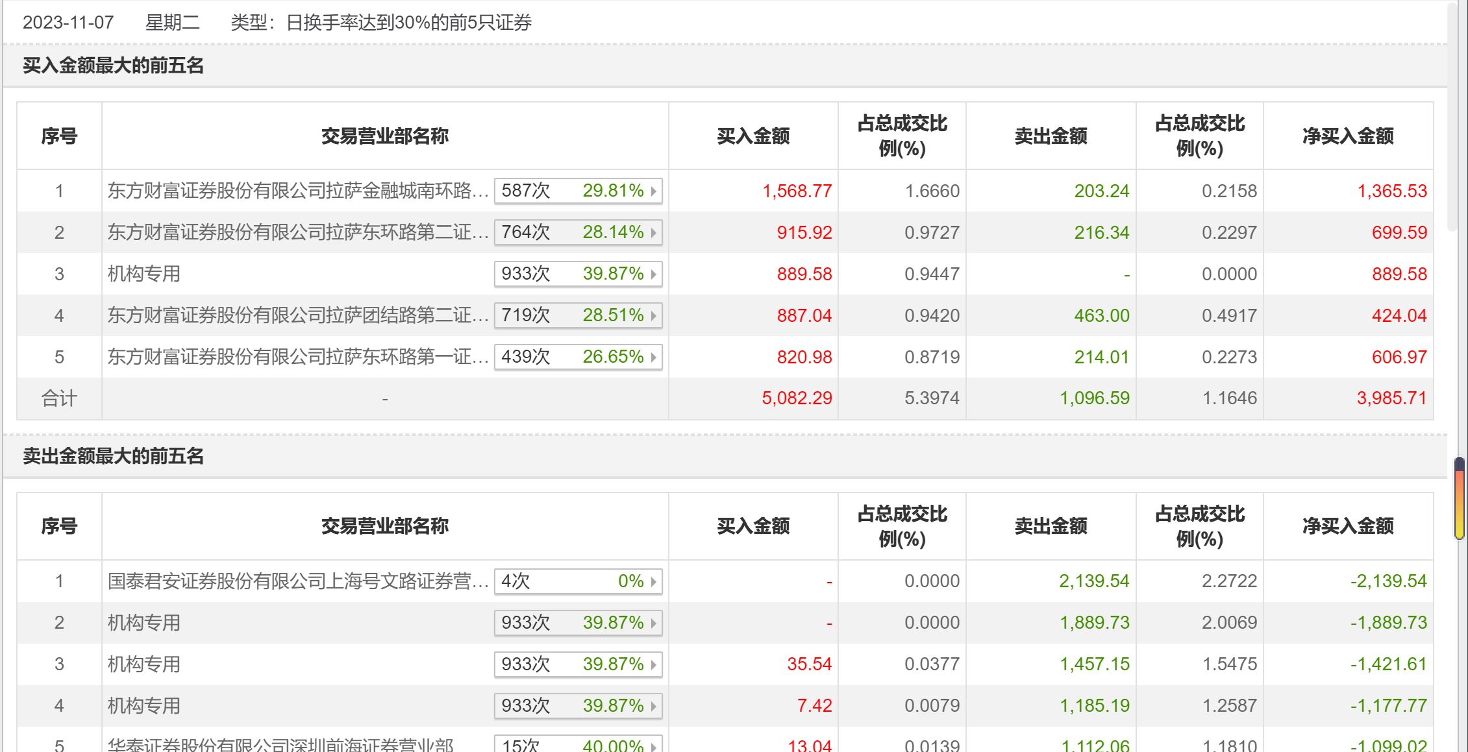This screenshot has width=1468, height=752.
Task: Click 卖出金额 header in sell table
Action: pyautogui.click(x=1051, y=526)
